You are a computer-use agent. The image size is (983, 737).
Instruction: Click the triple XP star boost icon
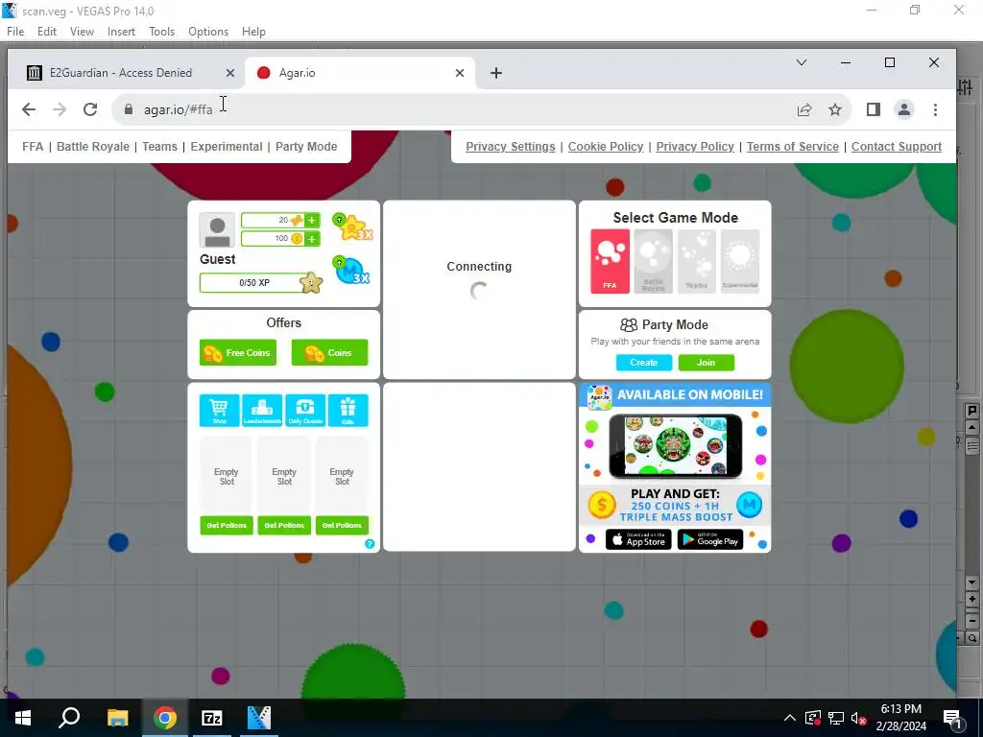click(351, 226)
